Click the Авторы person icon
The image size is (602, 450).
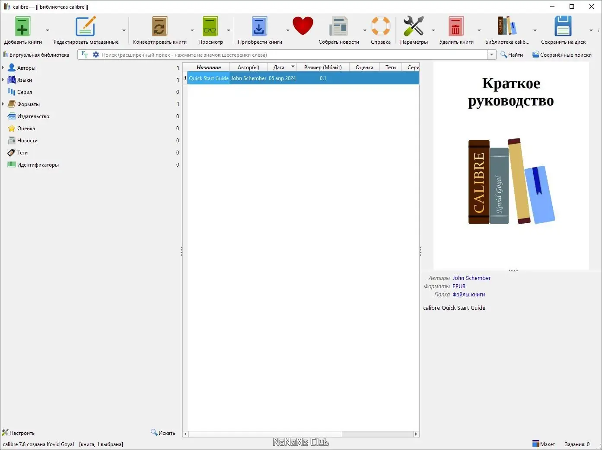pos(12,67)
